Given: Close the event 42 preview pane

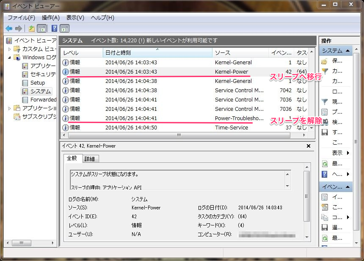Looking at the screenshot, I should pos(309,146).
